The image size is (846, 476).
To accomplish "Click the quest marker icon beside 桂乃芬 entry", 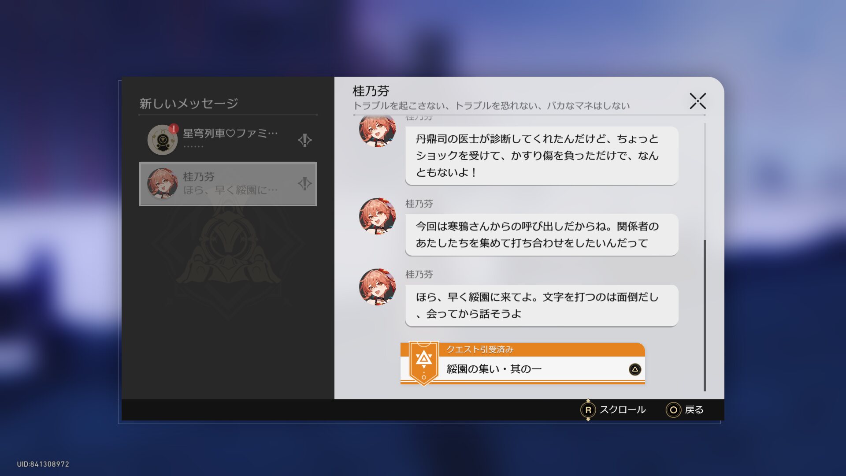I will pos(304,183).
